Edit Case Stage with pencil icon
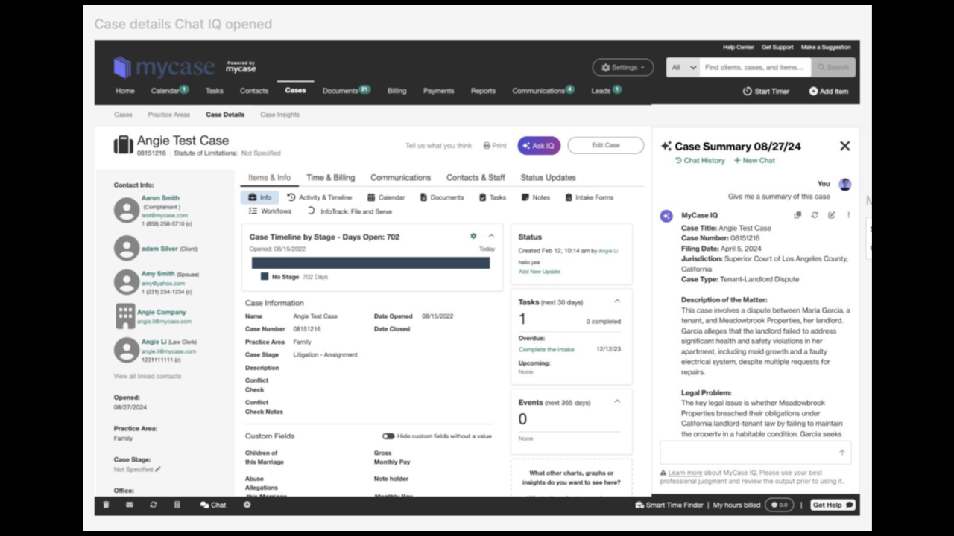 pyautogui.click(x=158, y=470)
